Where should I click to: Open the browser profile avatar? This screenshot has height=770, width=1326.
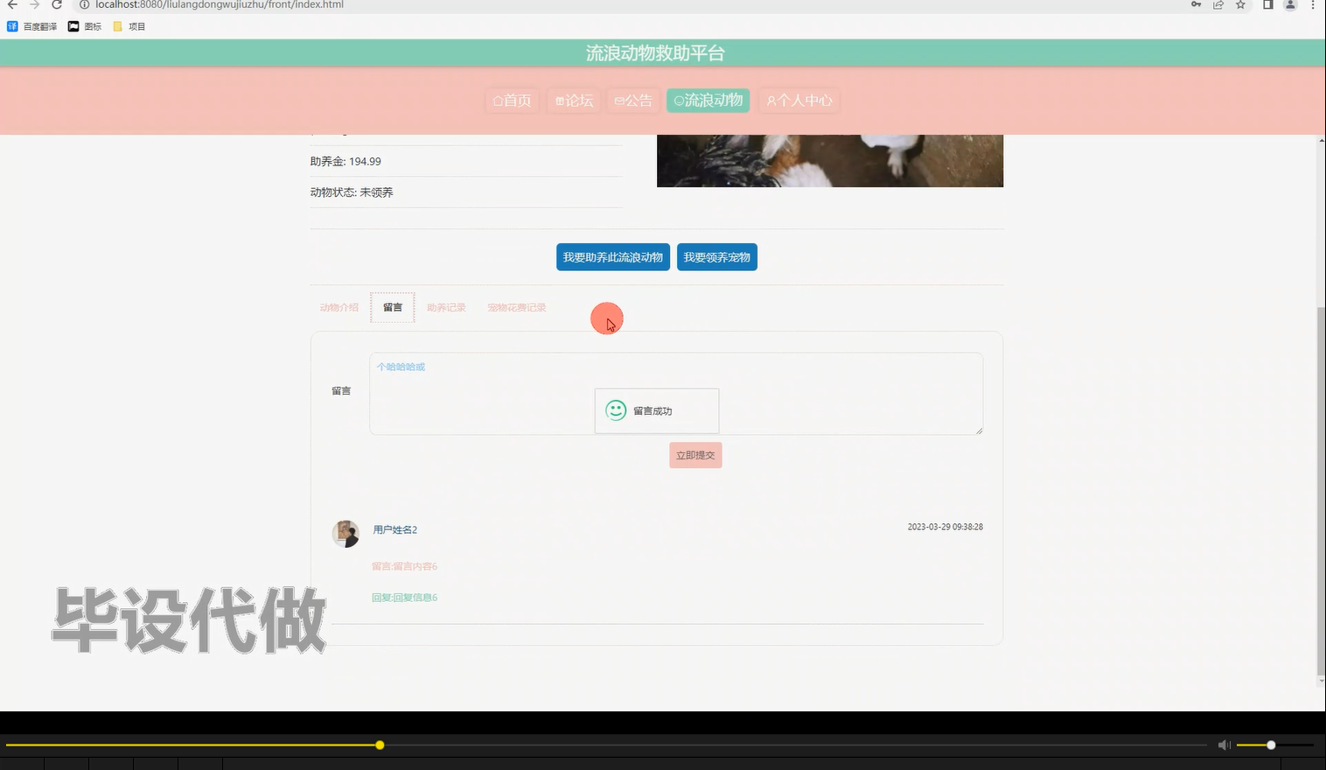point(1290,4)
